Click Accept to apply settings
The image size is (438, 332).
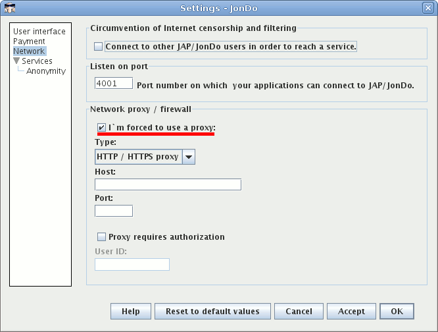tap(351, 312)
